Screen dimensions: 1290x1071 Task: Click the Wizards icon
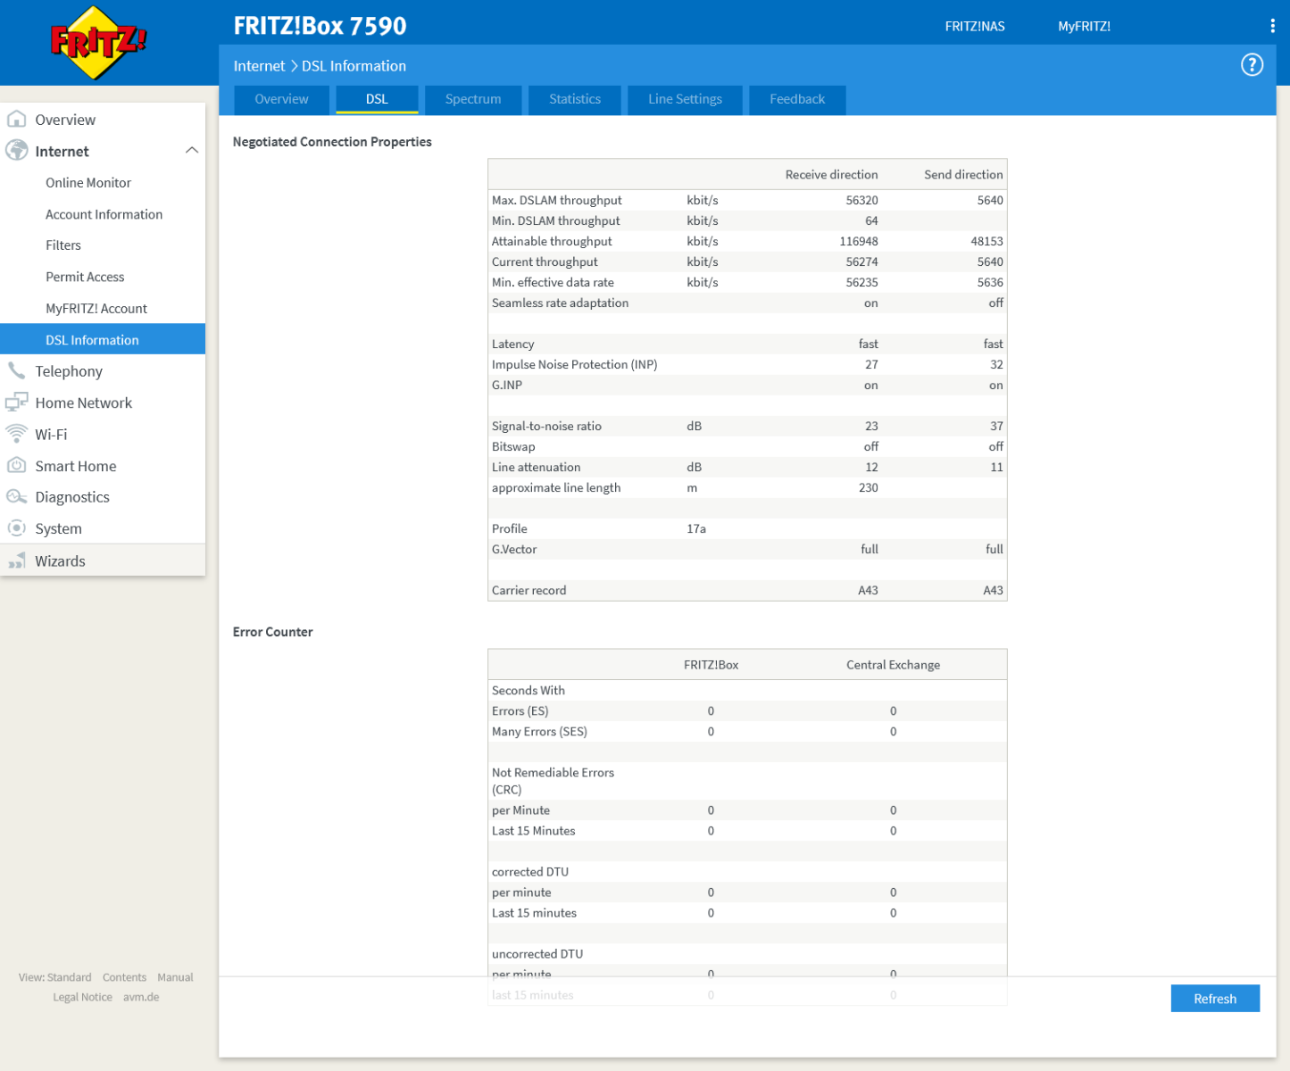16,560
